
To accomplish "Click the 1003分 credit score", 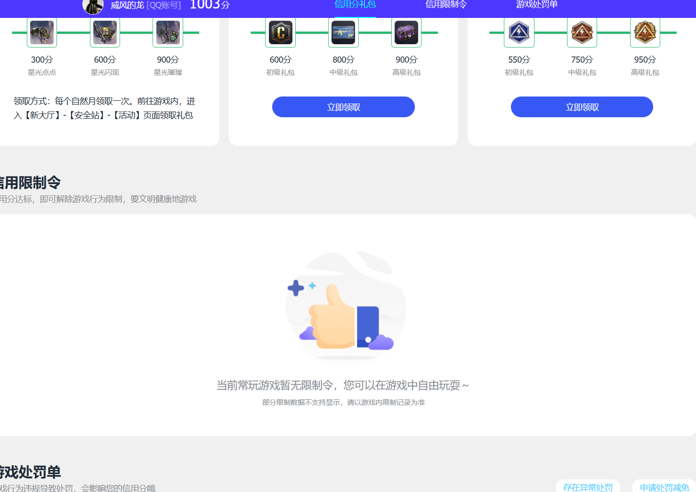I will [x=210, y=5].
